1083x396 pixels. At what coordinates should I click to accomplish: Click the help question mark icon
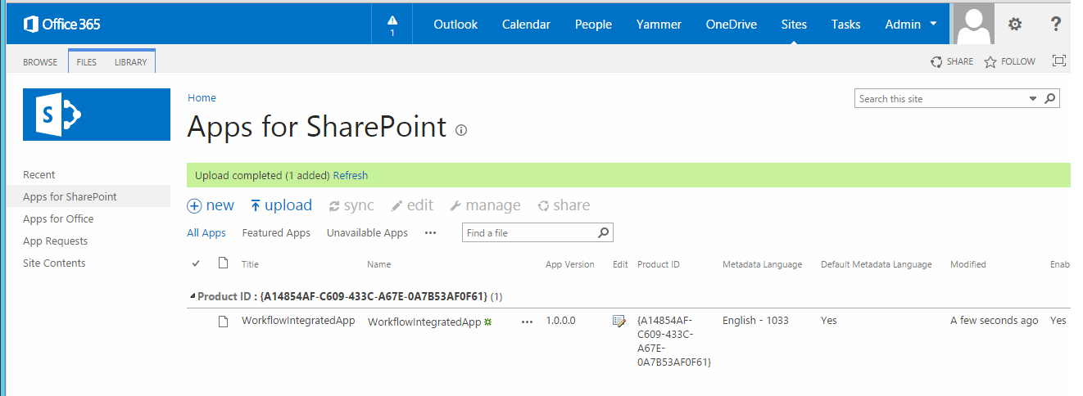point(1056,25)
